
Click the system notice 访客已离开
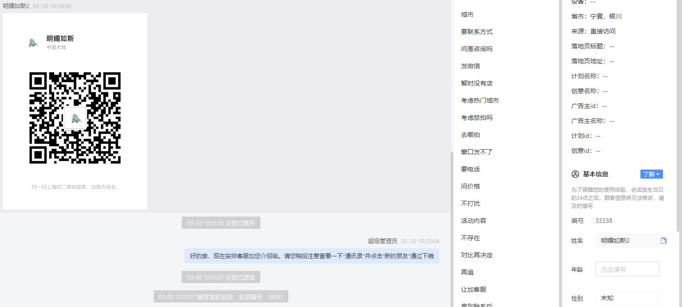[221, 223]
